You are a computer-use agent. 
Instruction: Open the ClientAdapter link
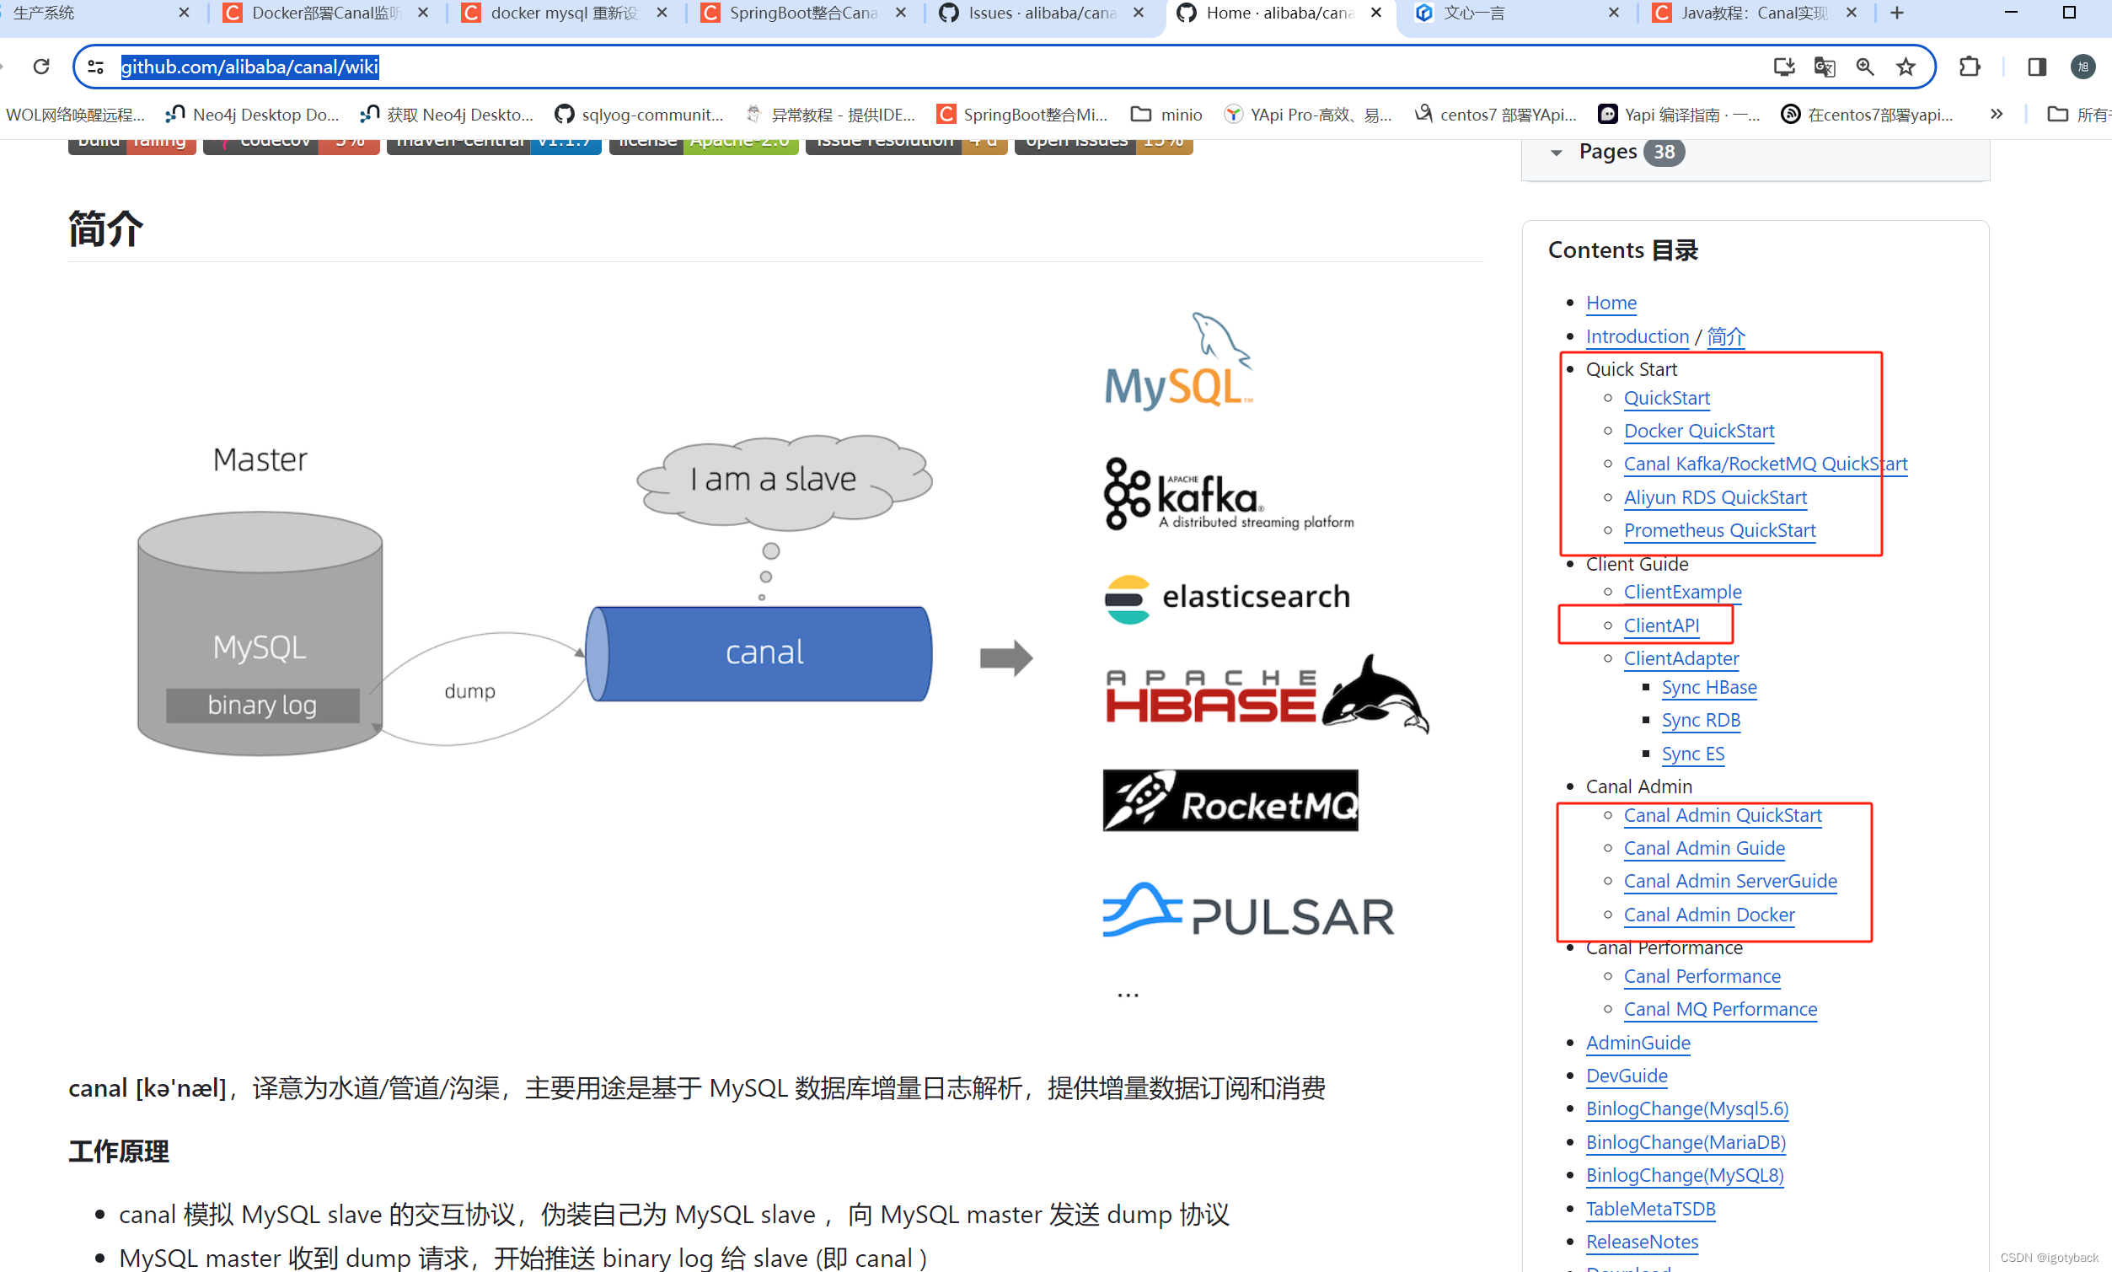[x=1681, y=658]
